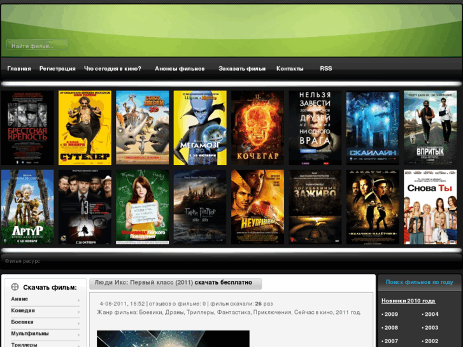Screen dimensions: 463x347
Task: Select the Впритык movie poster
Action: point(431,127)
